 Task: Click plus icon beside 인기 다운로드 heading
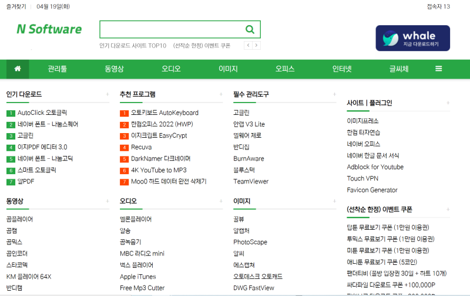pyautogui.click(x=108, y=94)
